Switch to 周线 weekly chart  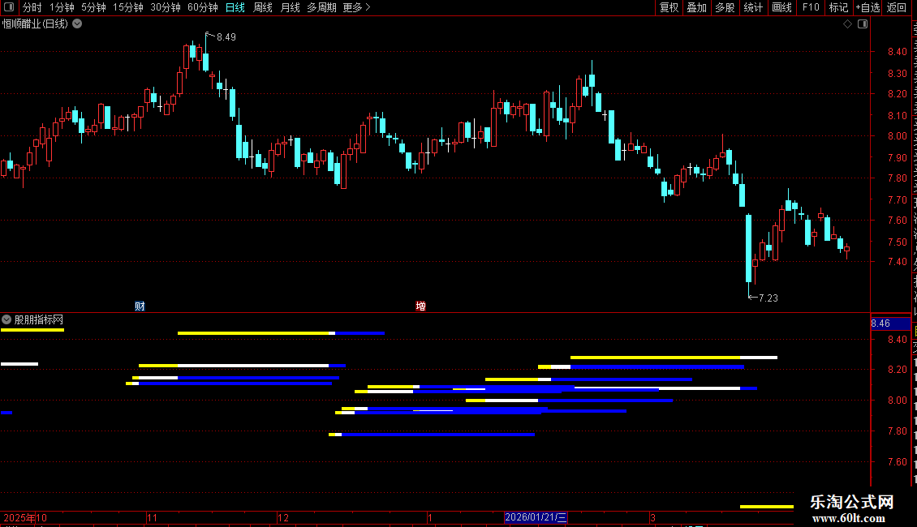click(x=263, y=7)
